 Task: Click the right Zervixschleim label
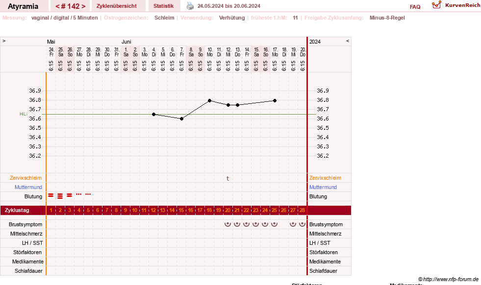[325, 178]
